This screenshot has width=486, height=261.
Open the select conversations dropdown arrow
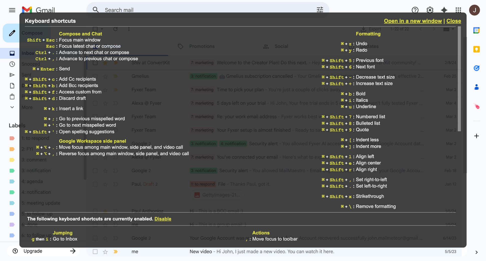(102, 29)
